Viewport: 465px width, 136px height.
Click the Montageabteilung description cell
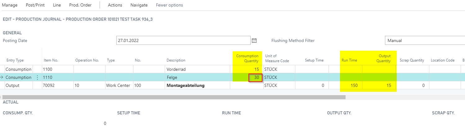pos(197,86)
